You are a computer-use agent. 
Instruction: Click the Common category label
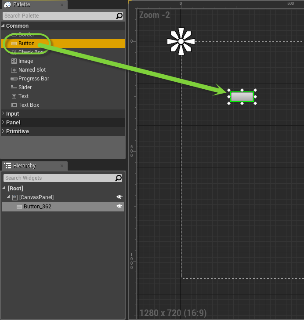pos(17,26)
